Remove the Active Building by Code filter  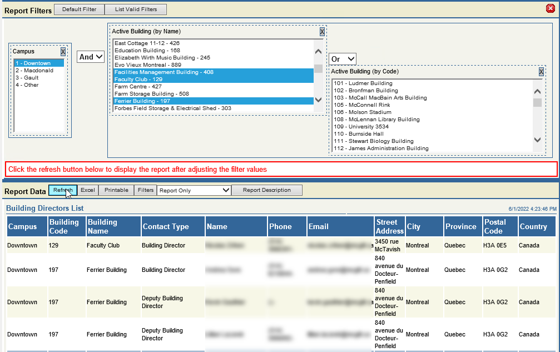pyautogui.click(x=541, y=72)
